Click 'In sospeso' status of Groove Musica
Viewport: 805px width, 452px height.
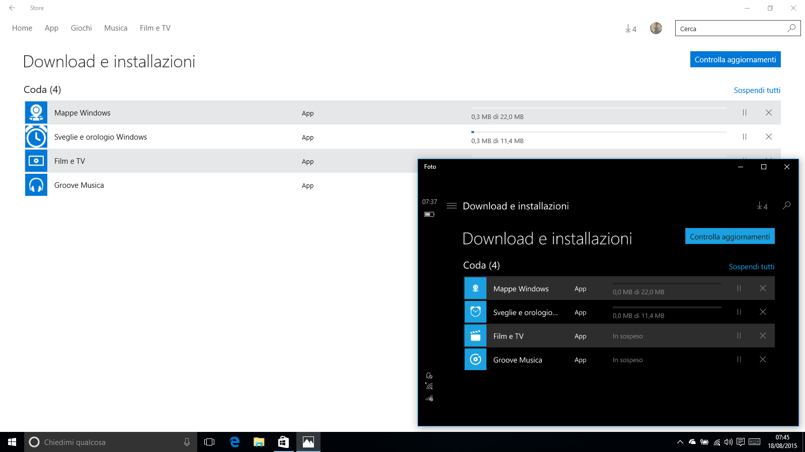coord(628,360)
